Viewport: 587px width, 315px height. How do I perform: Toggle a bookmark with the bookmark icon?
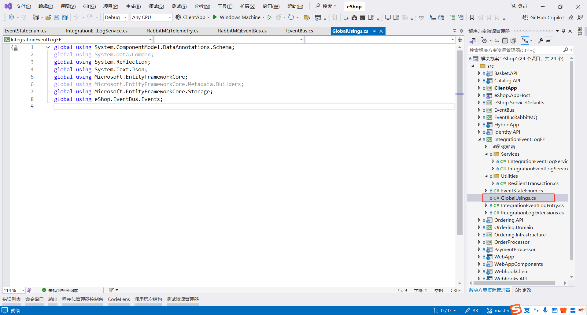(x=472, y=17)
